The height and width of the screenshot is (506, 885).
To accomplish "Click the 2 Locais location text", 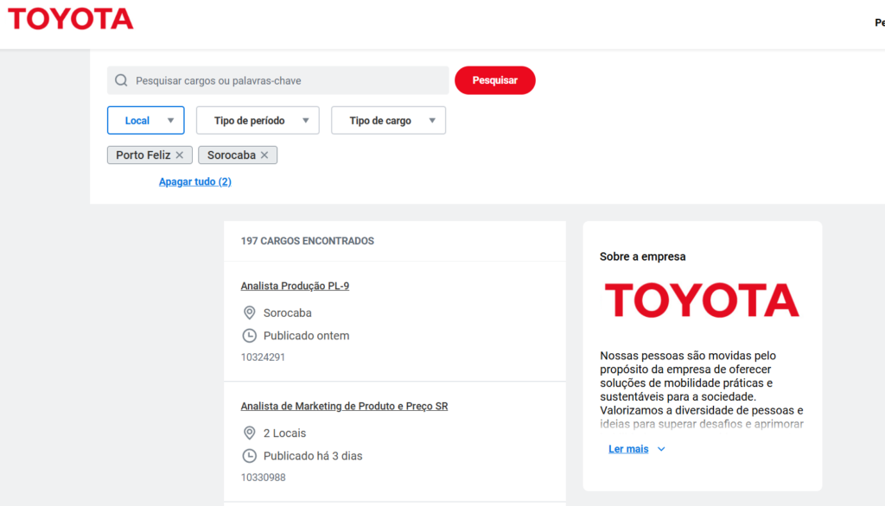I will coord(284,433).
